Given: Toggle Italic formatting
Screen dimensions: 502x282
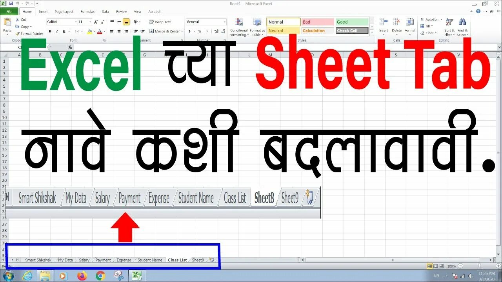Looking at the screenshot, I should pos(56,31).
